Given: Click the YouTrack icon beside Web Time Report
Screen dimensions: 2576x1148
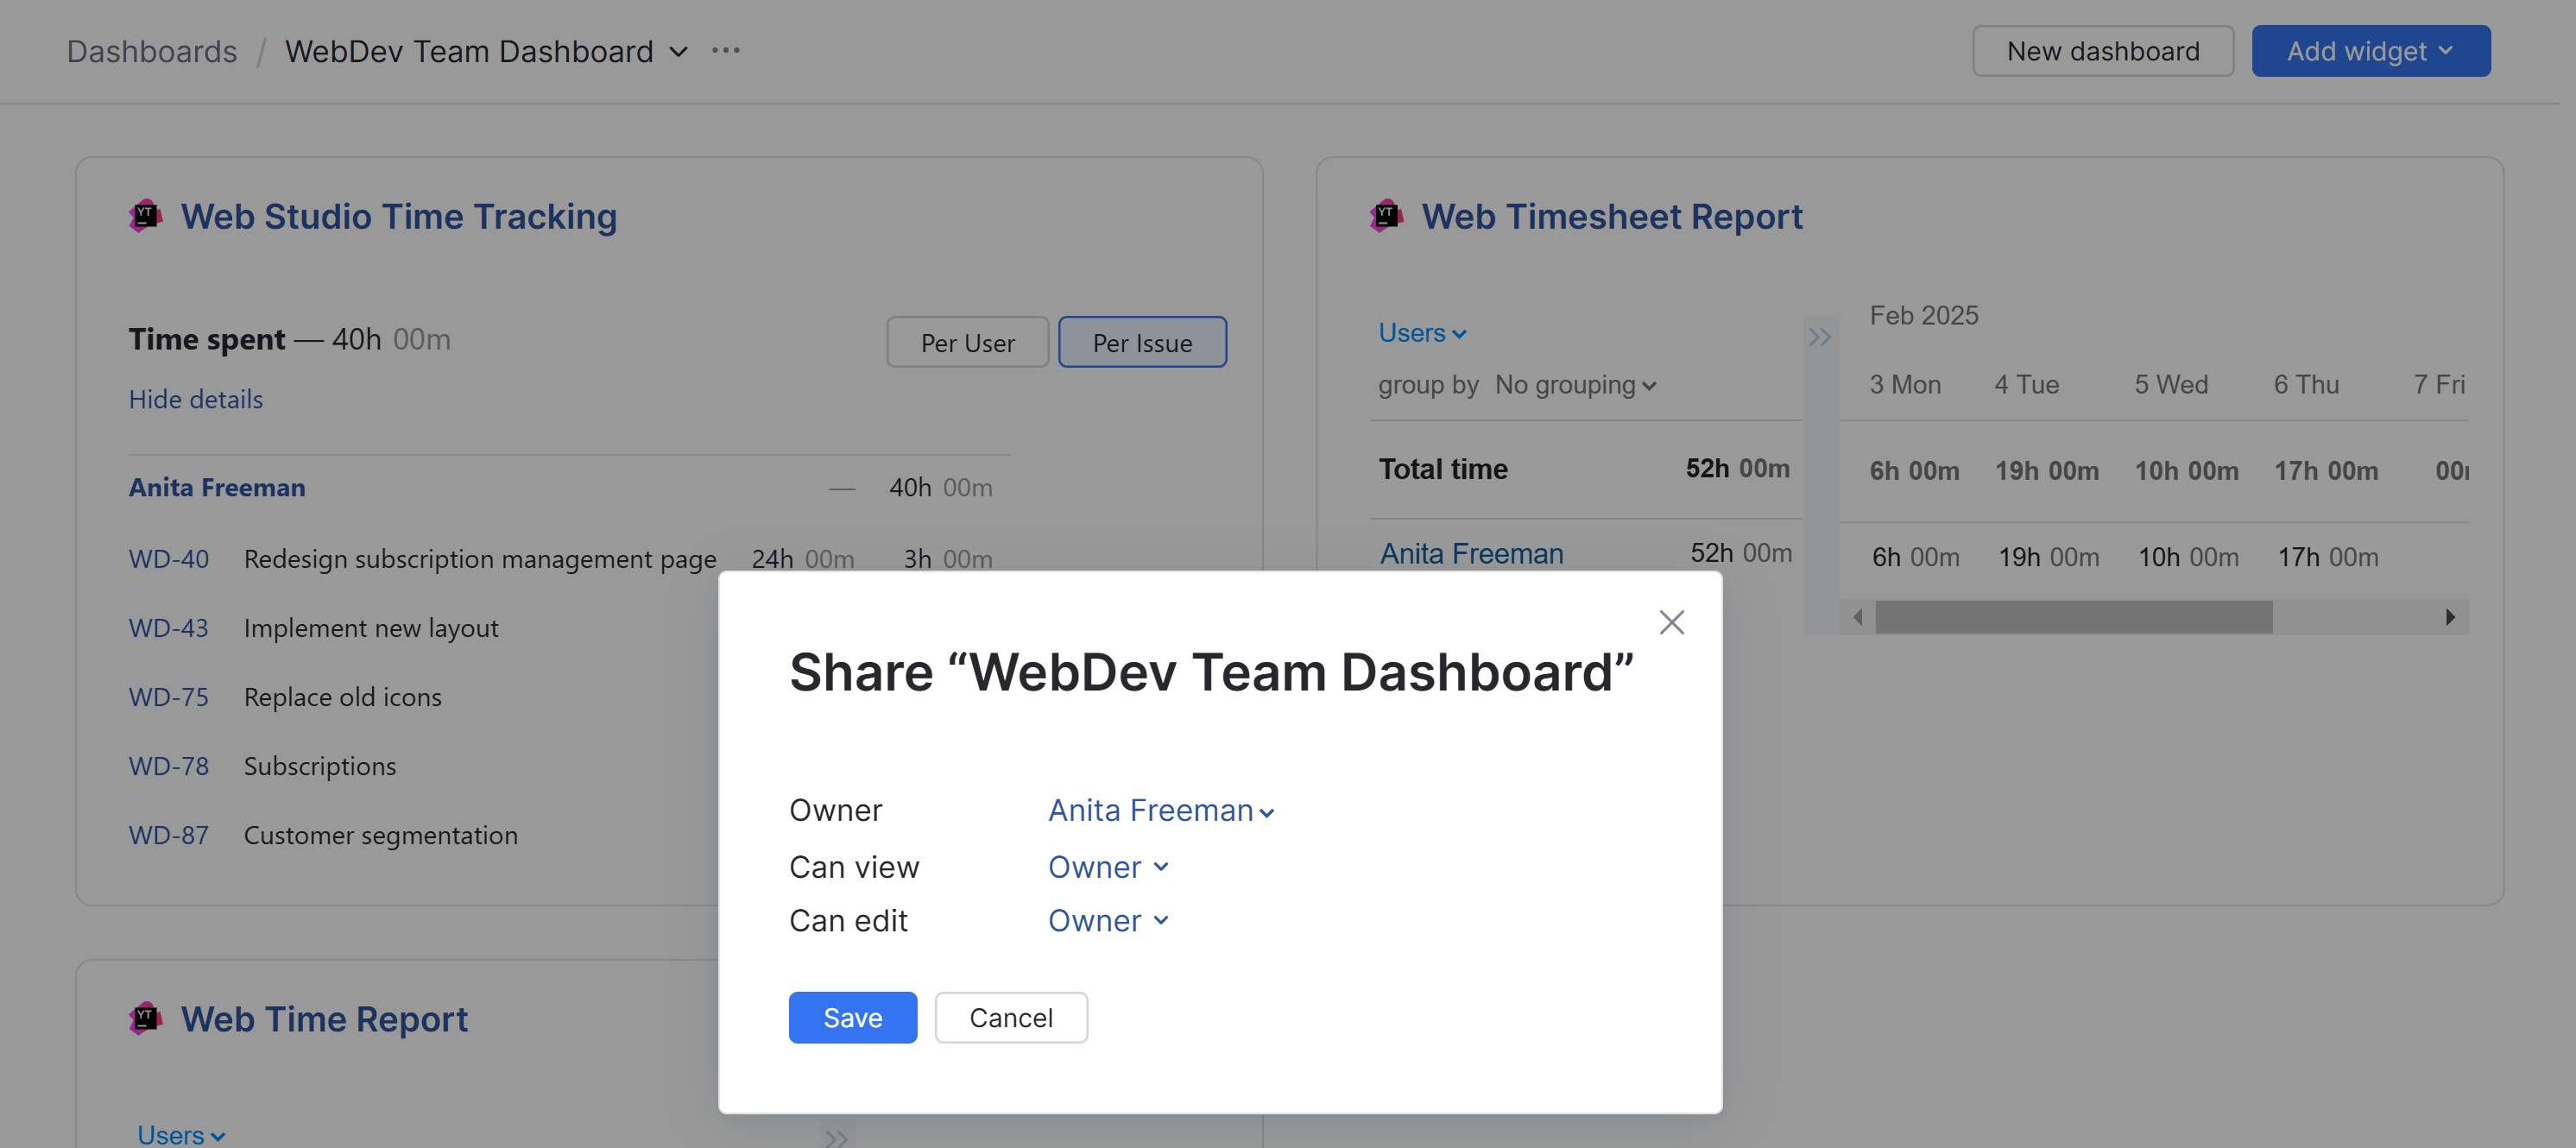Looking at the screenshot, I should [x=146, y=1018].
